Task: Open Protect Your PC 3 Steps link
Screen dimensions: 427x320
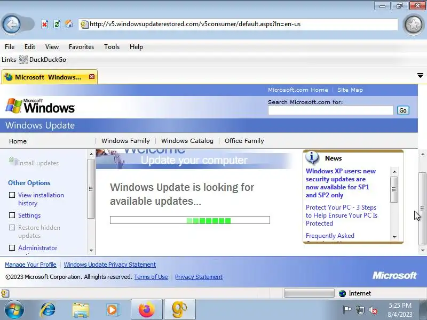Action: (x=342, y=215)
